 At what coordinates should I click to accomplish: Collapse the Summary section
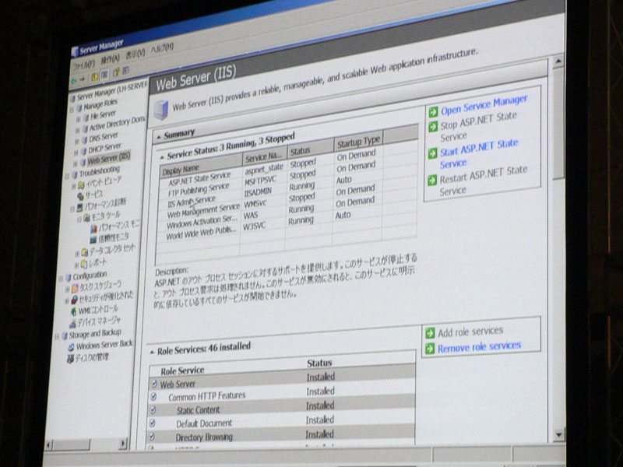click(x=159, y=138)
